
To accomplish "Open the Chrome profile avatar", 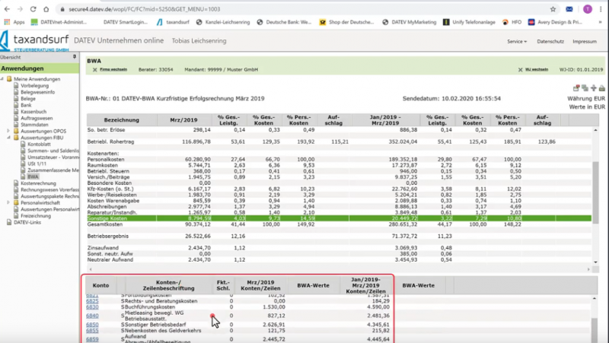I will click(x=587, y=8).
